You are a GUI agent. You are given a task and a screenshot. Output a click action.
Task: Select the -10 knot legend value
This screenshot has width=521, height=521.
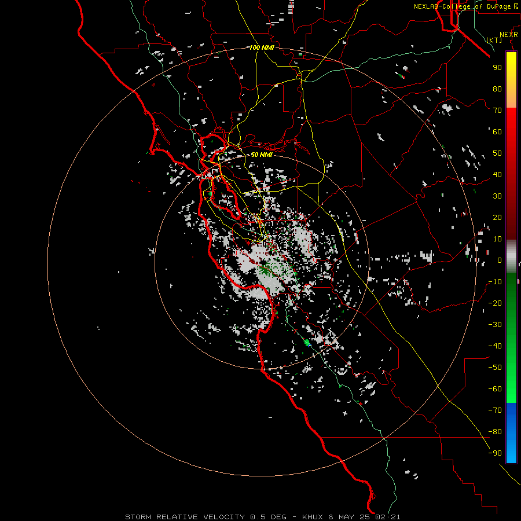coord(495,282)
